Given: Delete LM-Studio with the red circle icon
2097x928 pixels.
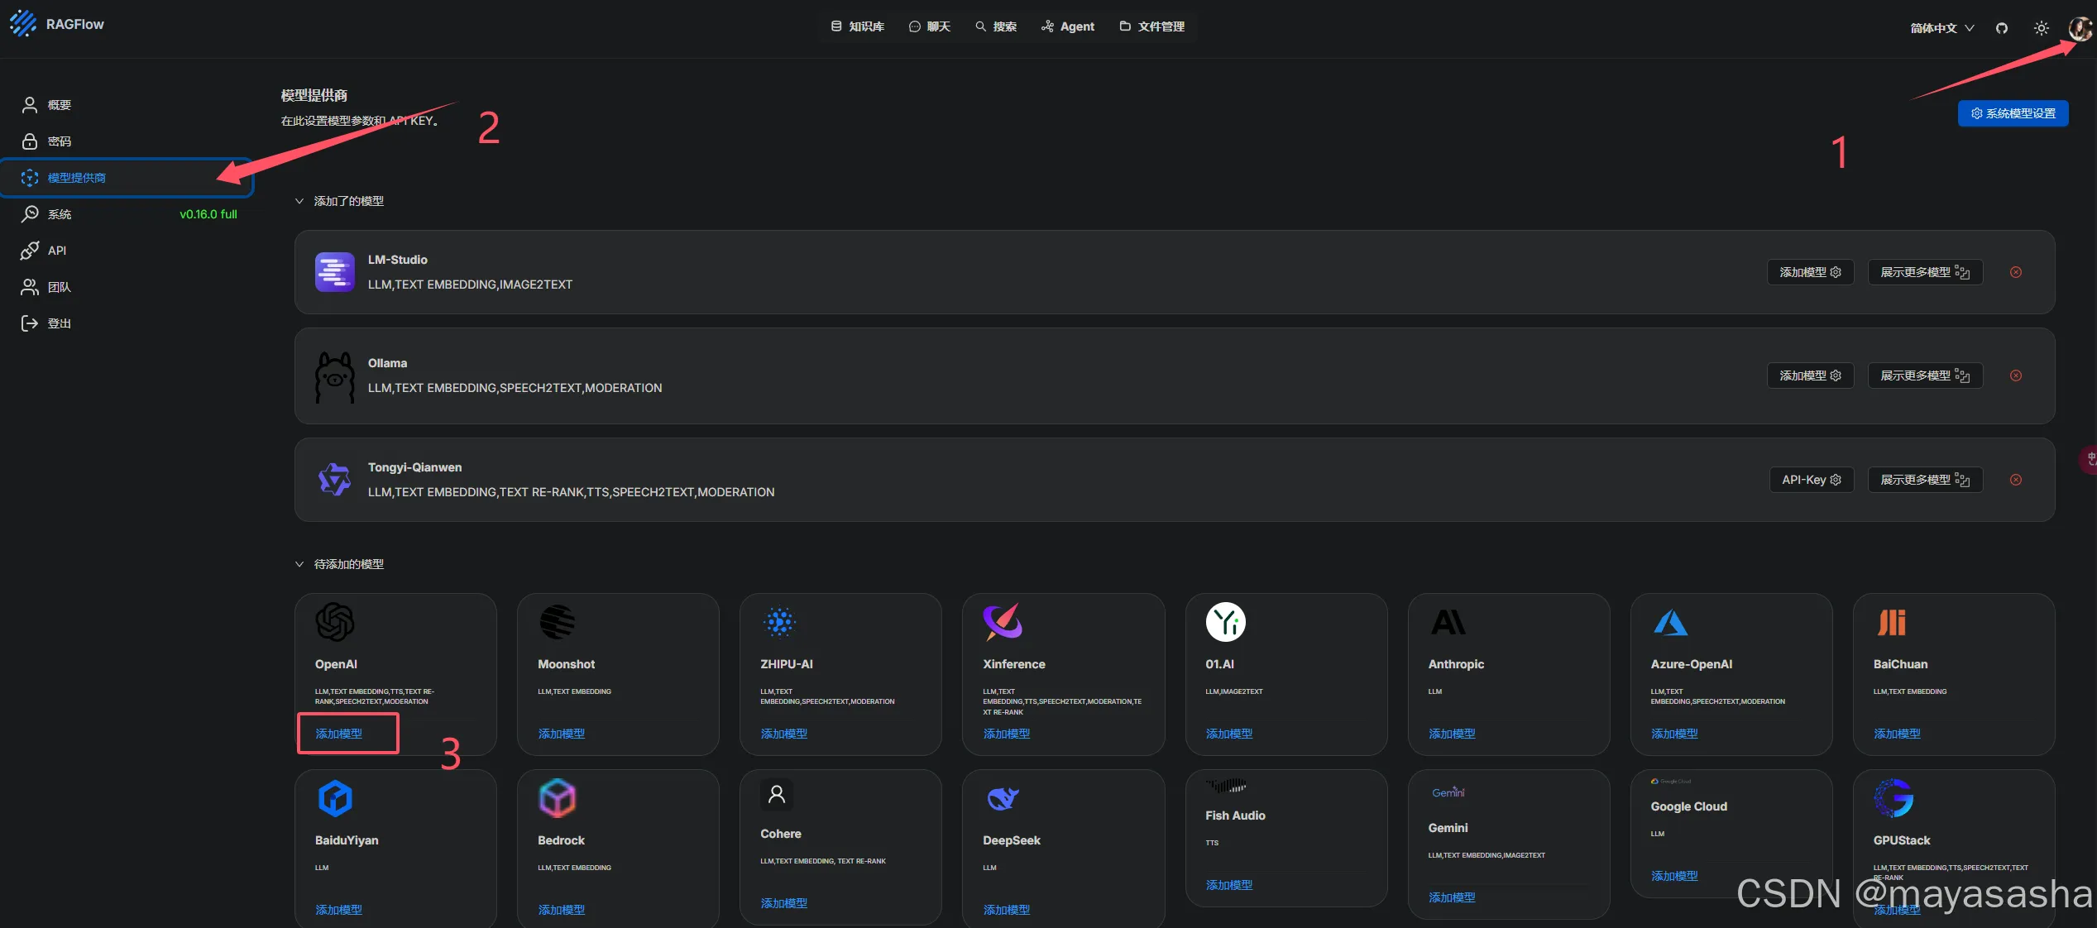Looking at the screenshot, I should click(x=2016, y=272).
